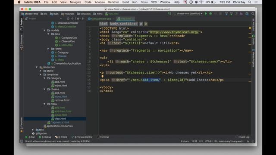Click the revert (undo arrow) toolbar icon
Screen dimensions: 276x155
241,14
